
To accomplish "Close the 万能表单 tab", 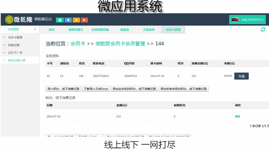I will 159,30.
